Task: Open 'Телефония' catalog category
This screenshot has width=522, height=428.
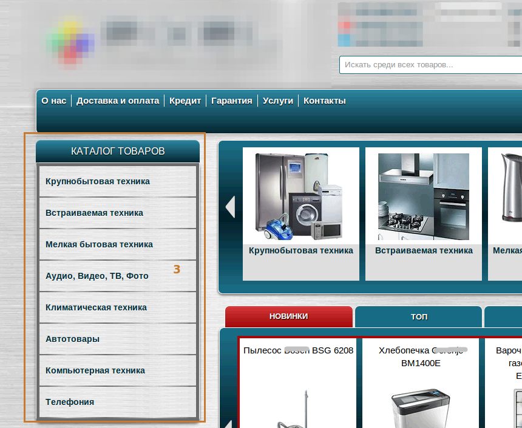Action: tap(118, 402)
